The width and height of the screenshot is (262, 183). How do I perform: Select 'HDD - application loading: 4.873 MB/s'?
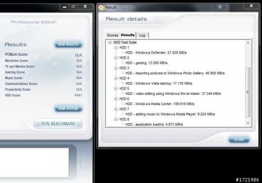pos(154,124)
